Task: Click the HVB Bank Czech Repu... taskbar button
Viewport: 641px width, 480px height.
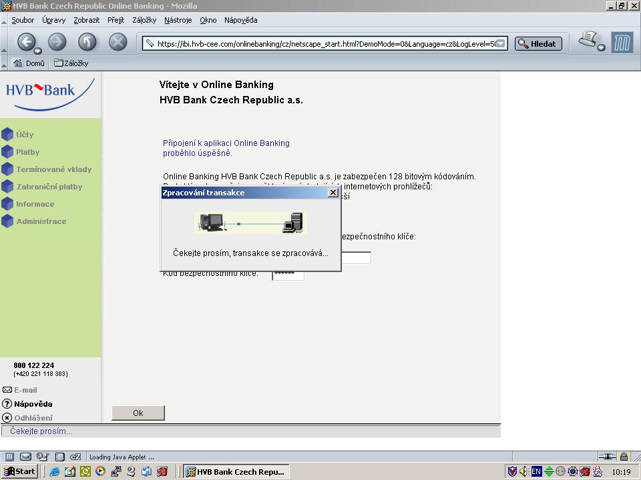Action: tap(236, 471)
